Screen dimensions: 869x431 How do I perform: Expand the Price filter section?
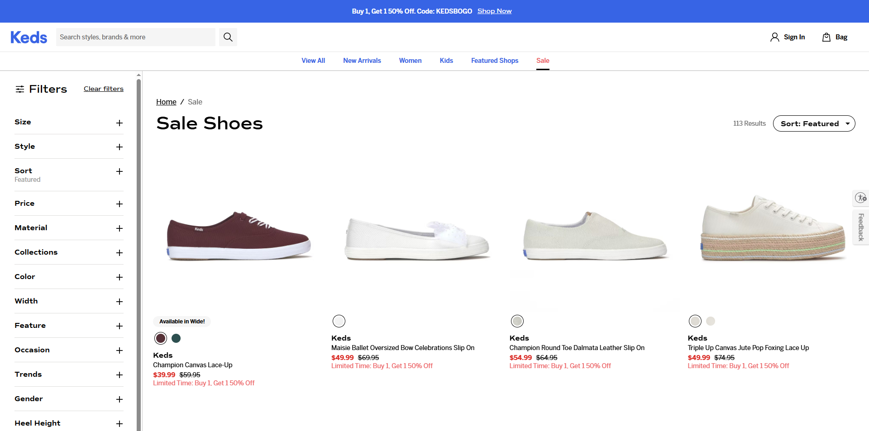coord(119,204)
